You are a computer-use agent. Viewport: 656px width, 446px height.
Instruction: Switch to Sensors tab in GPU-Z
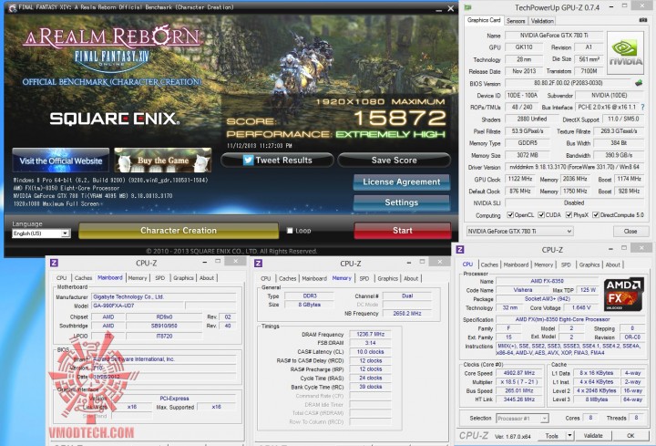516,20
